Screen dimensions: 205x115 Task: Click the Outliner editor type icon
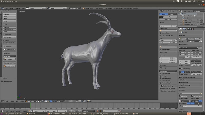click(180, 11)
